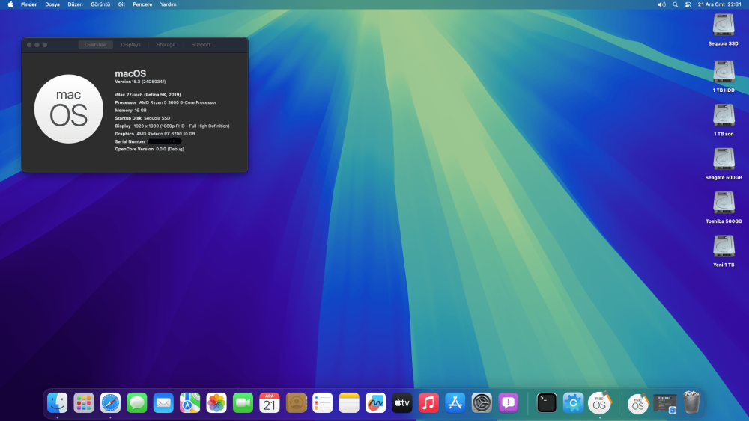Screen dimensions: 749x421
Task: Open Finder from the Dock
Action: 58,403
